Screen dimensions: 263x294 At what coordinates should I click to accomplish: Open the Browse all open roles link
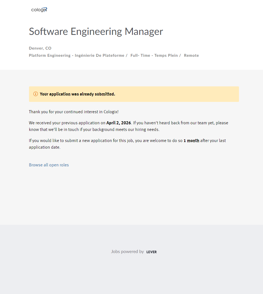[49, 165]
